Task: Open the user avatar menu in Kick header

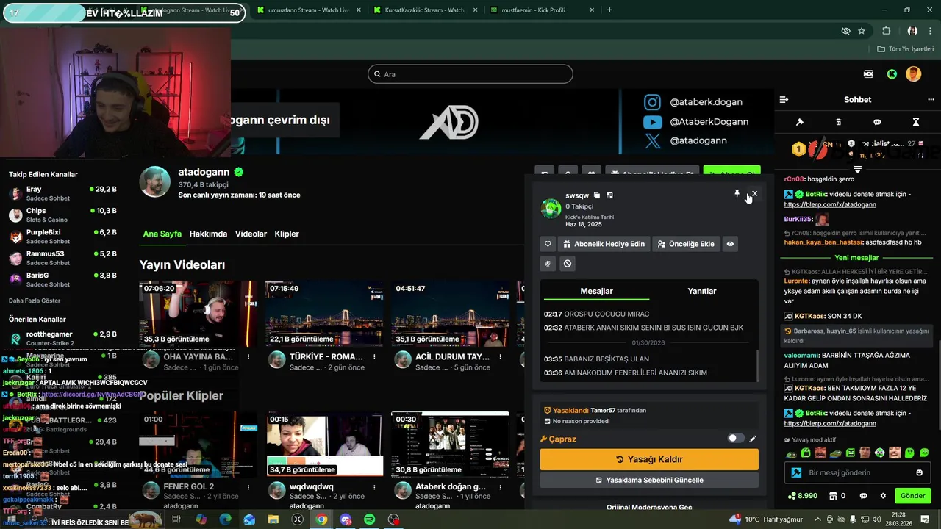Action: point(913,74)
